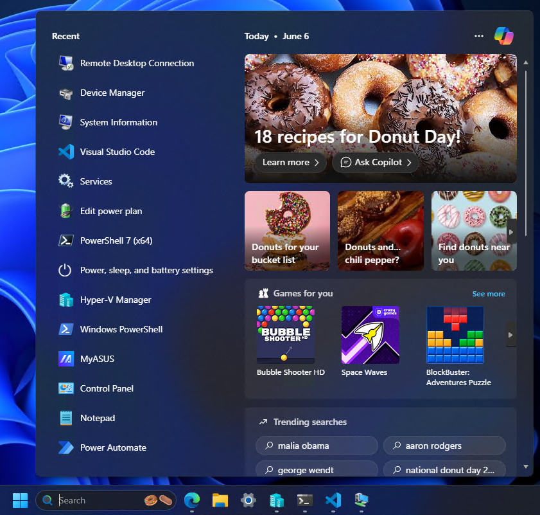
Task: Click the scrollbar up arrow
Action: pos(525,62)
